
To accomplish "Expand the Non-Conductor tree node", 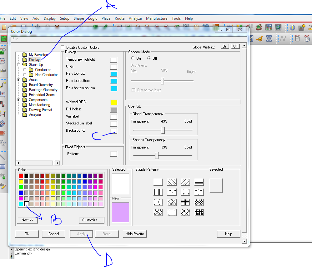I will (25, 75).
